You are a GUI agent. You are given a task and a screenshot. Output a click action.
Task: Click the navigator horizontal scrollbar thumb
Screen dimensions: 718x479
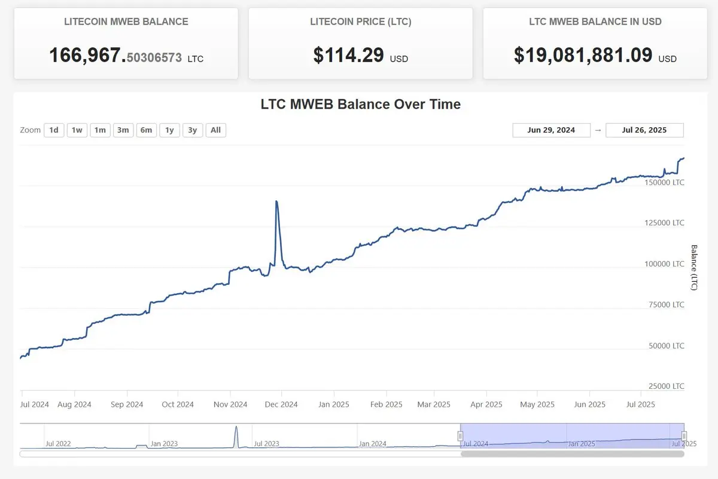(573, 454)
